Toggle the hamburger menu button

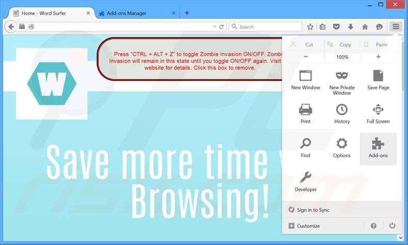pyautogui.click(x=396, y=26)
